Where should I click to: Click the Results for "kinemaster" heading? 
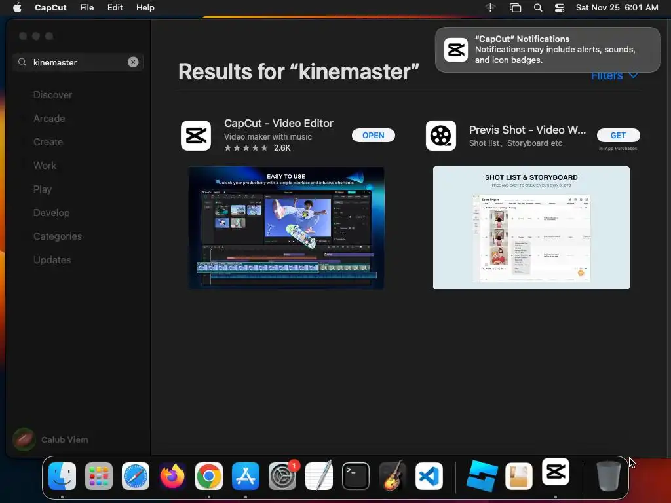point(299,71)
